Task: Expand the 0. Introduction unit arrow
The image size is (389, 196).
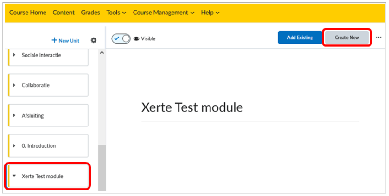Action: point(14,145)
